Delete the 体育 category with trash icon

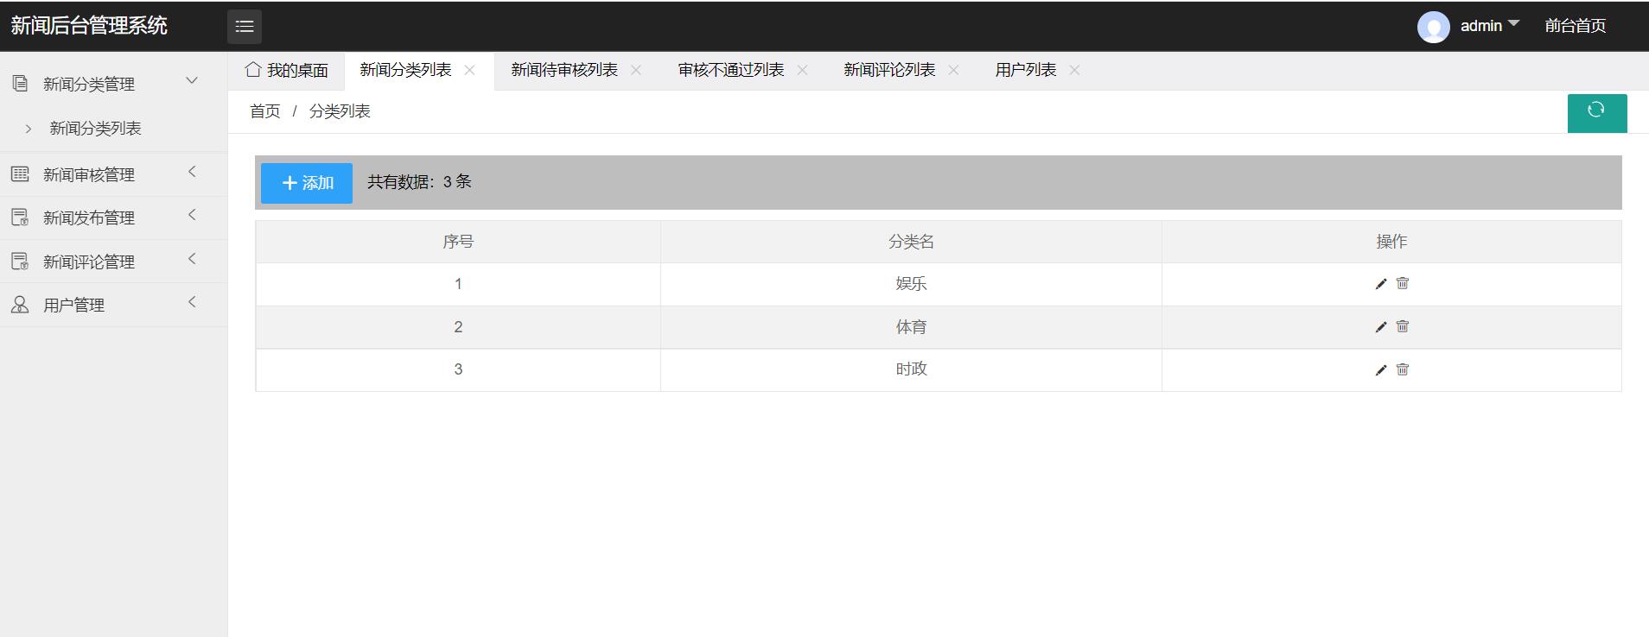(1403, 326)
